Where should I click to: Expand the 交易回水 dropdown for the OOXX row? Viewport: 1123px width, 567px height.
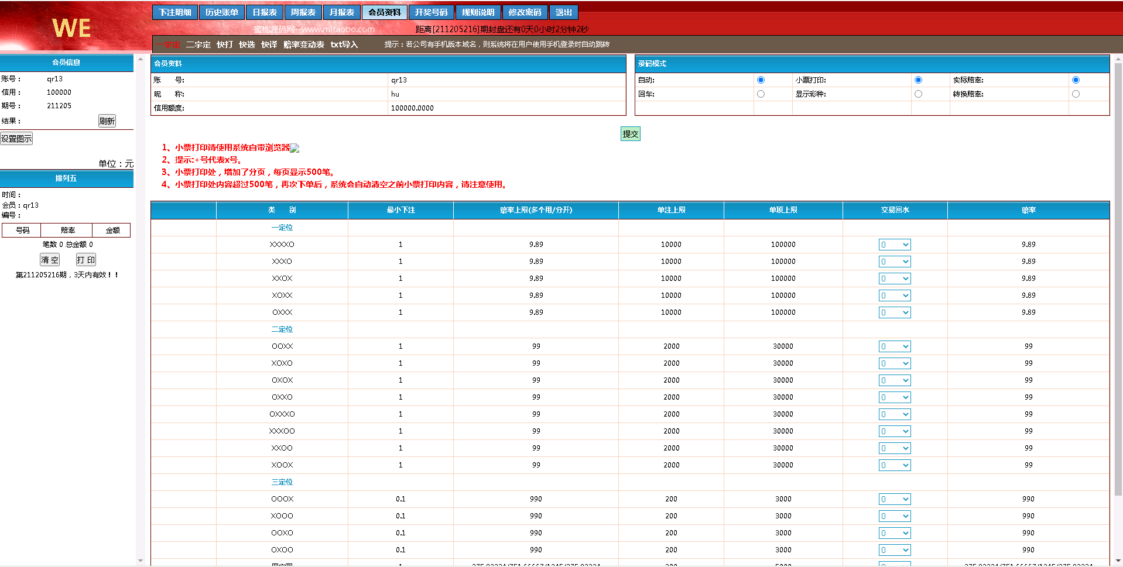(x=894, y=347)
